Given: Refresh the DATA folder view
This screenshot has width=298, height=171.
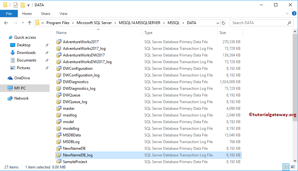Looking at the screenshot, I should tap(223, 23).
